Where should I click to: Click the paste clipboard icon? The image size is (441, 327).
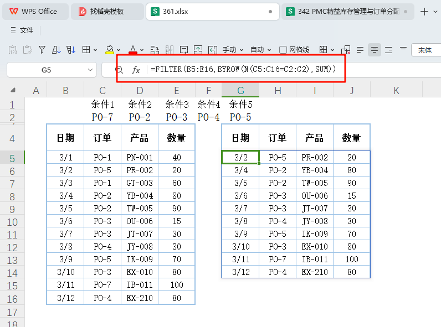28,50
